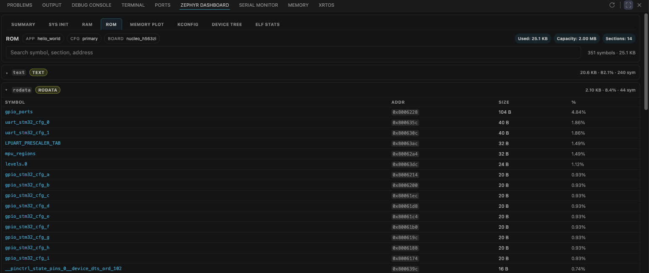Open DEBUG CONSOLE tab

tap(91, 5)
